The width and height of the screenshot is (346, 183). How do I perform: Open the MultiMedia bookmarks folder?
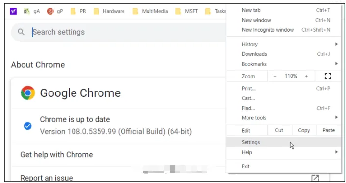[x=150, y=11]
